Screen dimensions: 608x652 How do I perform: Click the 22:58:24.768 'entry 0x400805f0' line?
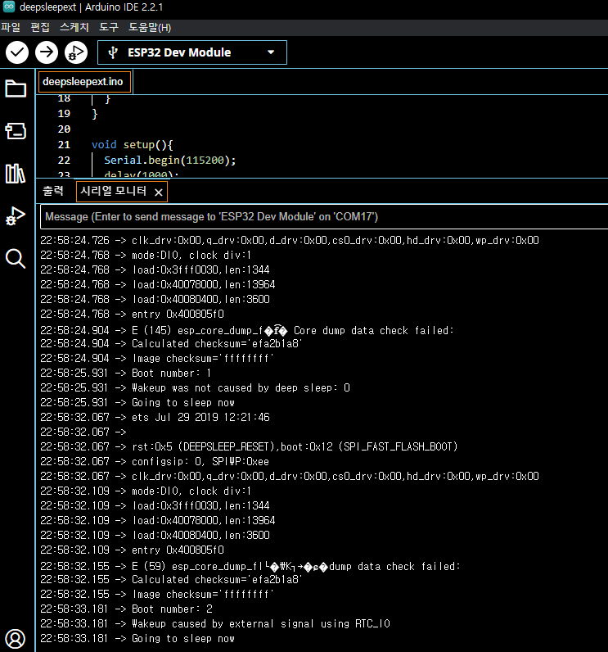click(132, 314)
